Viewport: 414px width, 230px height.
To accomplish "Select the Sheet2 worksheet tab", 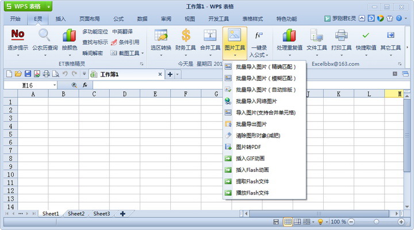I will [x=76, y=214].
